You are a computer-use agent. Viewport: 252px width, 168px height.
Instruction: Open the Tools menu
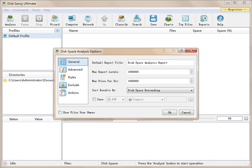coord(36,10)
